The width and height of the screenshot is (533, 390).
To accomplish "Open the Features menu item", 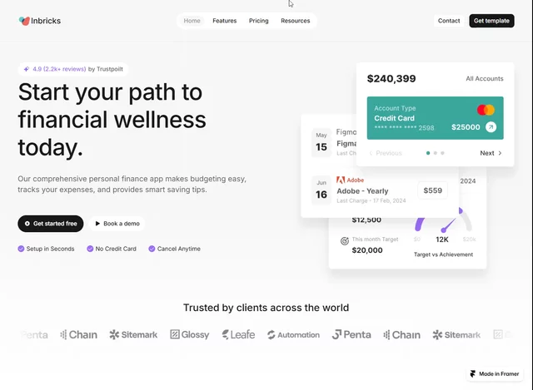I will 225,21.
